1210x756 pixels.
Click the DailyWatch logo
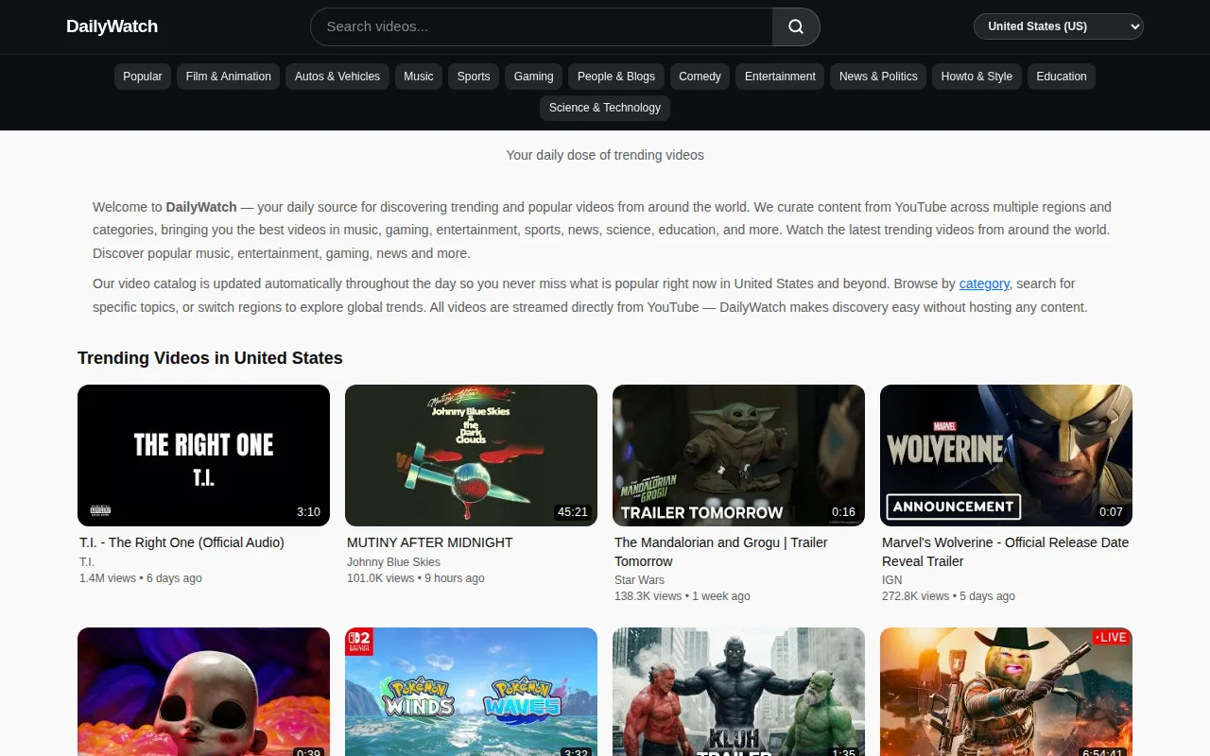click(112, 26)
